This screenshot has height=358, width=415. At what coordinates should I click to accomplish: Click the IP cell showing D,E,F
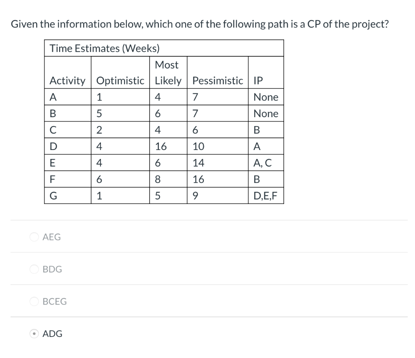pyautogui.click(x=266, y=196)
